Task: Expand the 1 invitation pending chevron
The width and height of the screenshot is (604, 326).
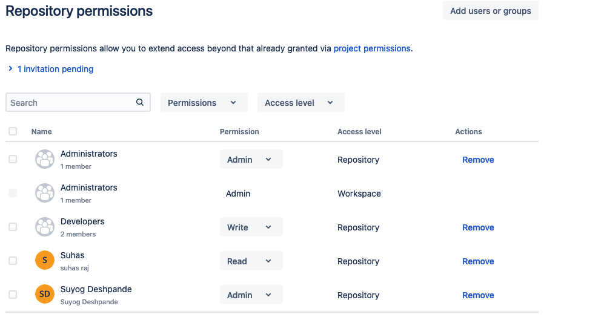Action: click(x=11, y=69)
